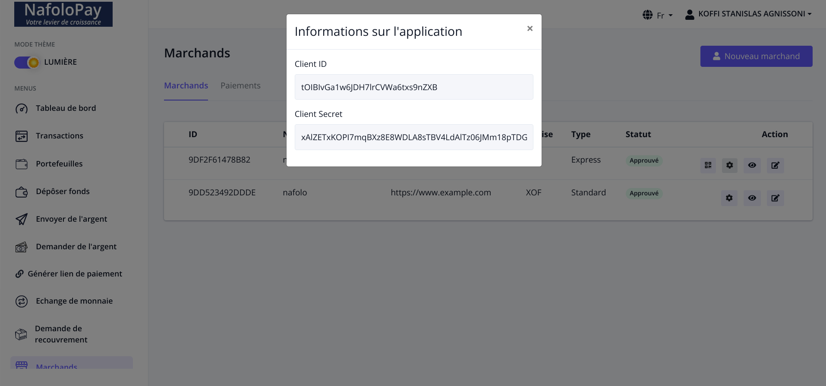Open Envoyer de l'argent
This screenshot has width=826, height=386.
[71, 219]
